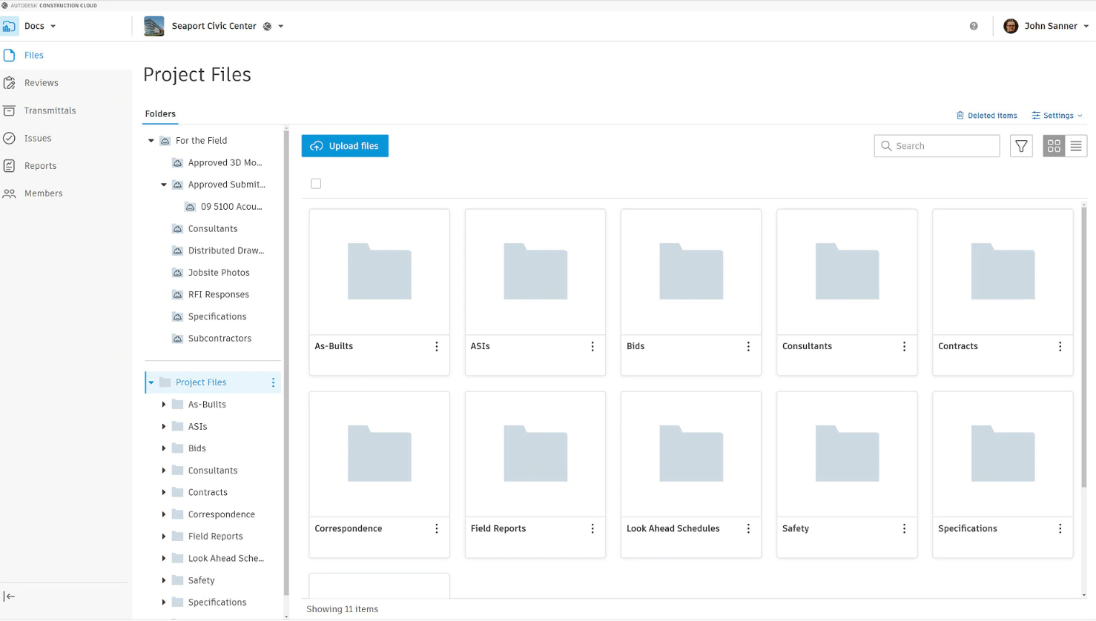Switch to grid view
1096x621 pixels.
[1054, 145]
